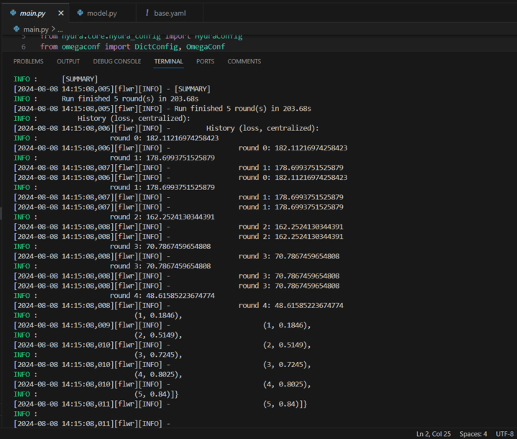Click the omegaconf import line in editor

tap(132, 47)
